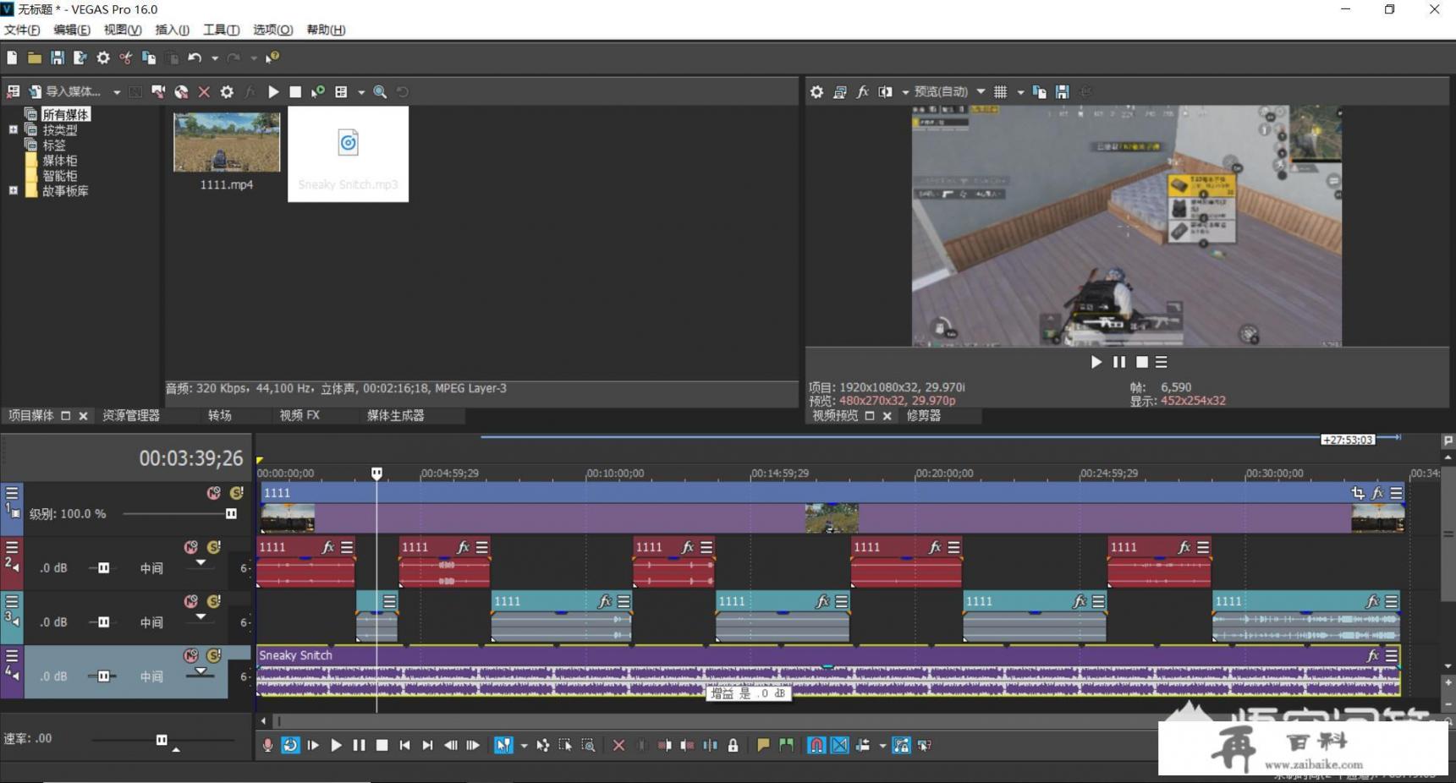Image resolution: width=1456 pixels, height=783 pixels.
Task: Start media preview in Project Media panel
Action: [x=273, y=91]
